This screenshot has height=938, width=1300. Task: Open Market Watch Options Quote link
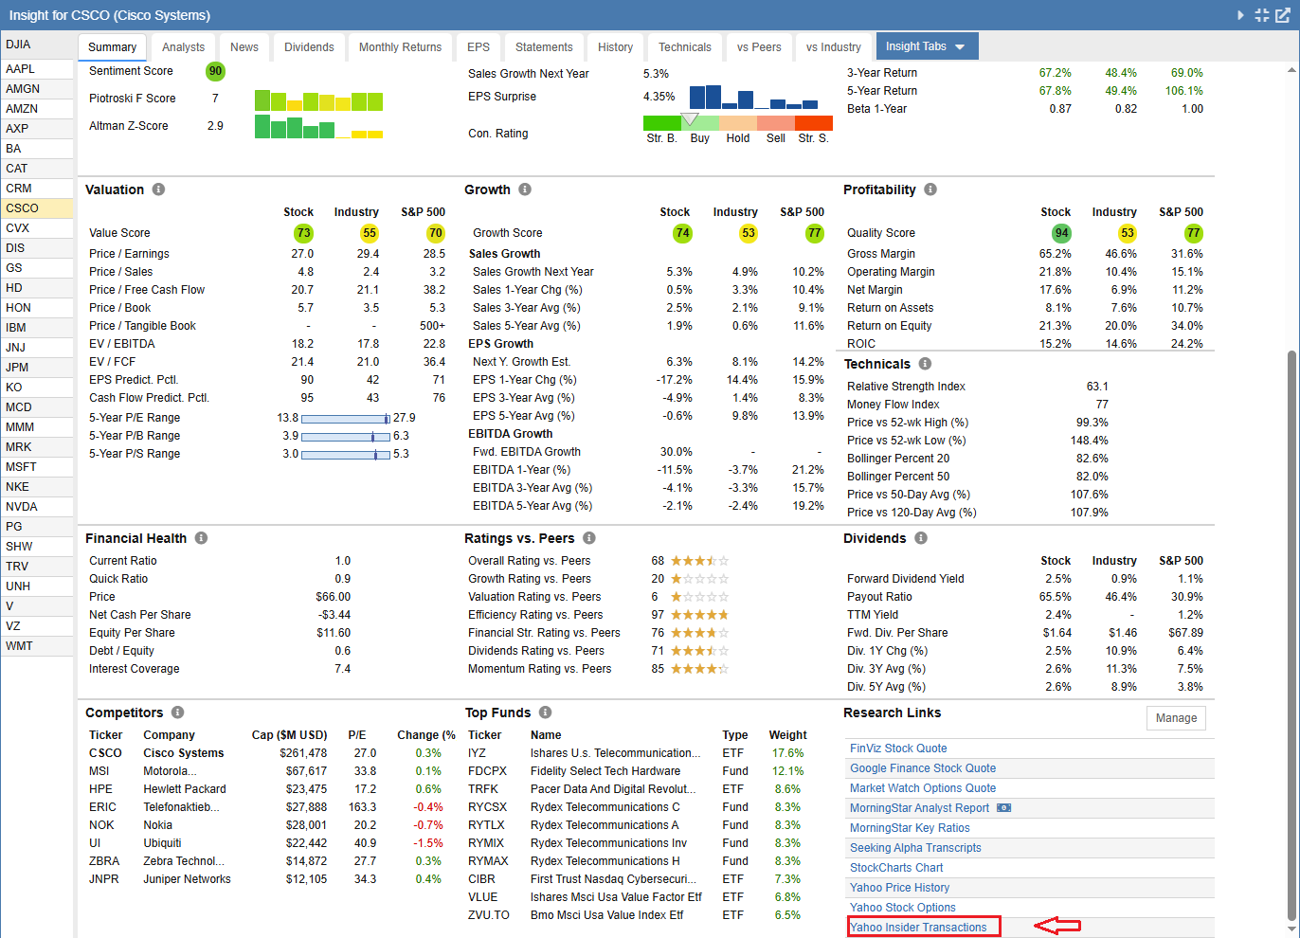[x=923, y=788]
